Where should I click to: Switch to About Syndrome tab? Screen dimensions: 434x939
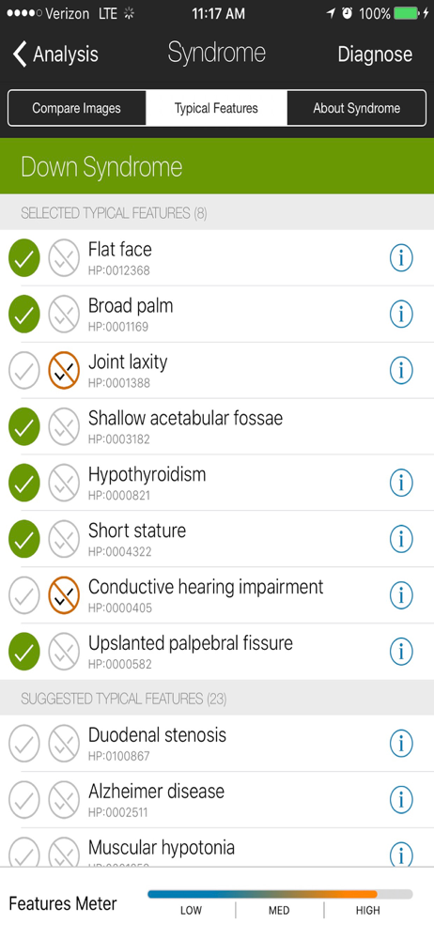(x=357, y=108)
